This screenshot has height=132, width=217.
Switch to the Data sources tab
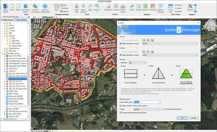[x=7, y=20]
